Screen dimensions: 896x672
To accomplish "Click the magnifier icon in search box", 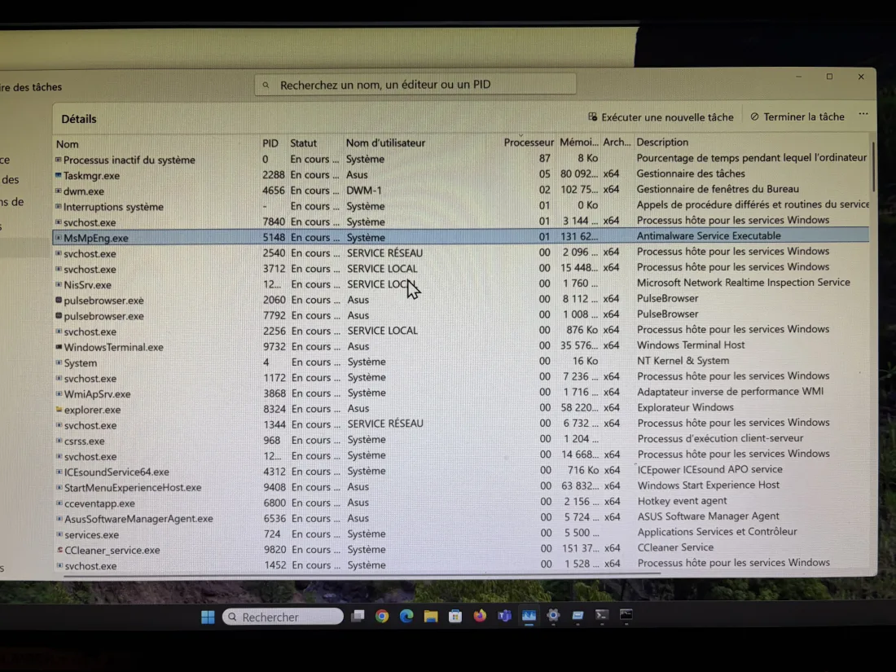I will [x=266, y=86].
